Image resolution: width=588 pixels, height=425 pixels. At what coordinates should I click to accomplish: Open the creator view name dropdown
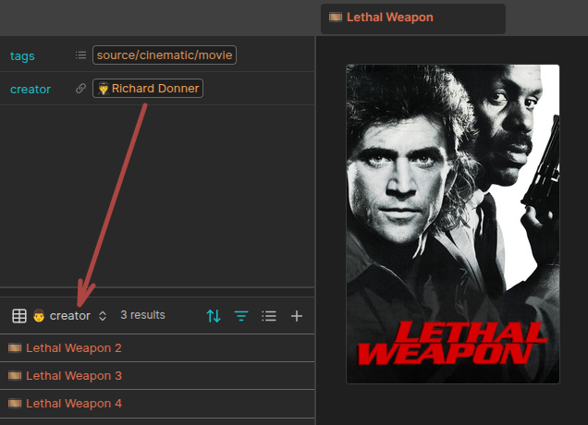[69, 316]
